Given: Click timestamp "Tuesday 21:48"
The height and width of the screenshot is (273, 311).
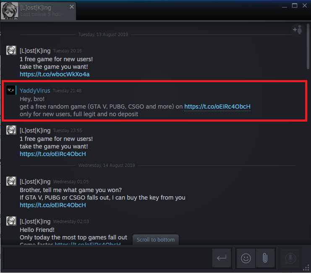Looking at the screenshot, I should [67, 91].
